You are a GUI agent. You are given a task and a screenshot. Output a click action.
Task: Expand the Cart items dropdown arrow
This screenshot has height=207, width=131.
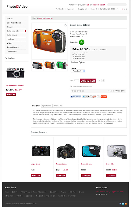[118, 9]
